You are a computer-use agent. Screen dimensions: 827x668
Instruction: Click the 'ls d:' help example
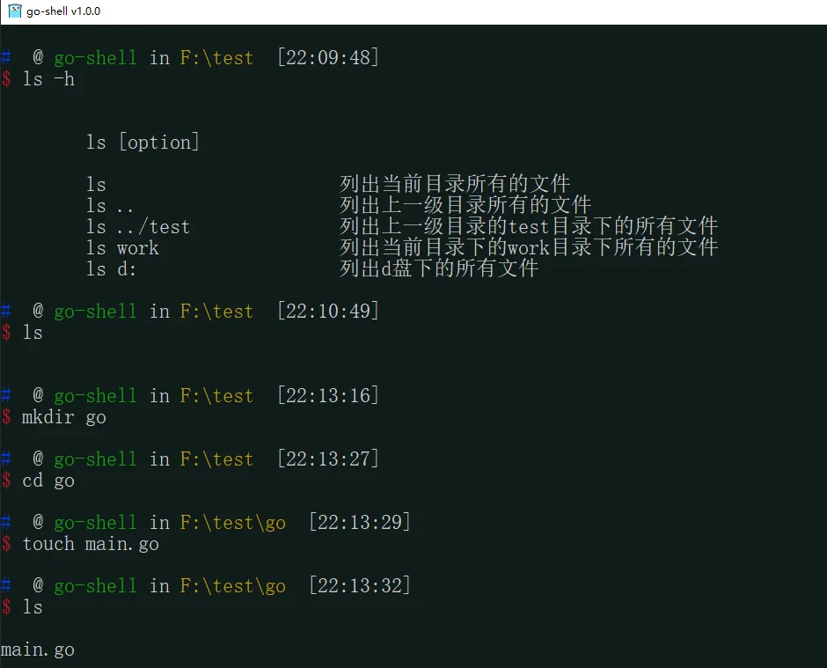[112, 269]
